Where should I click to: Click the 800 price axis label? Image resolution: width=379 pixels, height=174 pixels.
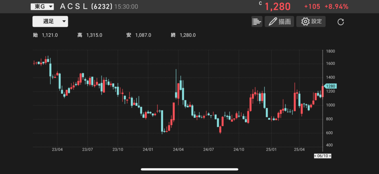[330, 119]
